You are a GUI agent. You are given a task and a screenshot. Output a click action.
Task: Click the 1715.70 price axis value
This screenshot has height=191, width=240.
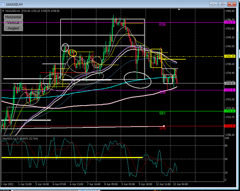[230, 117]
